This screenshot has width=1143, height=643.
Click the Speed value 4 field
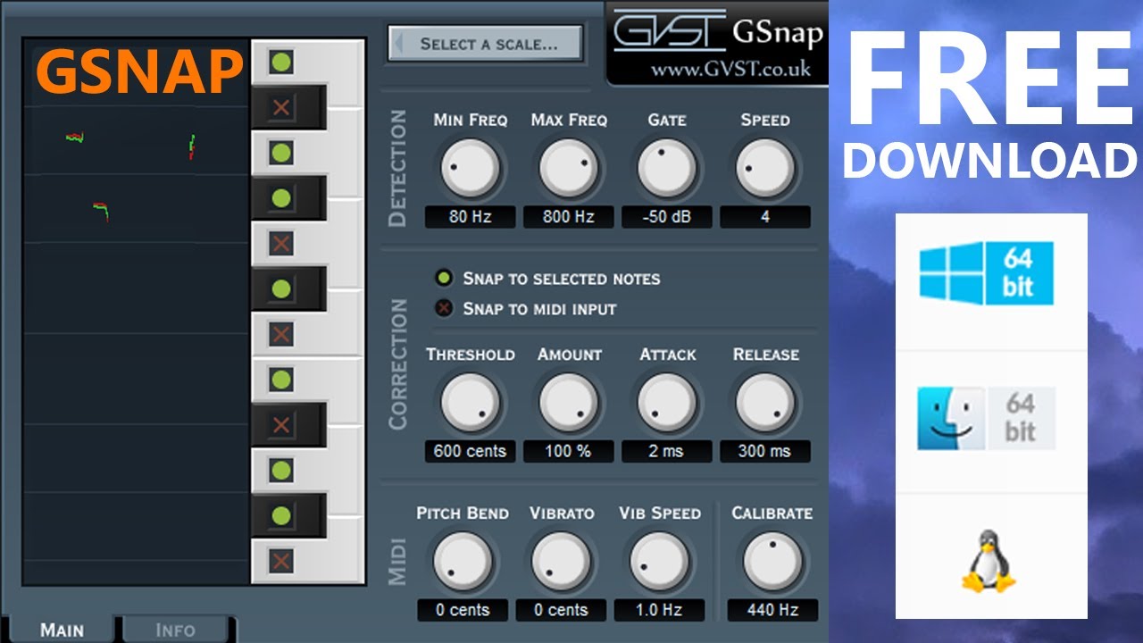[765, 217]
